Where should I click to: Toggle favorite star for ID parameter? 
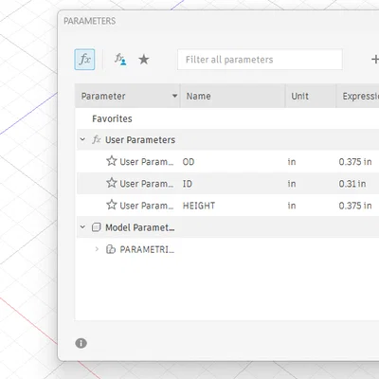(x=112, y=183)
